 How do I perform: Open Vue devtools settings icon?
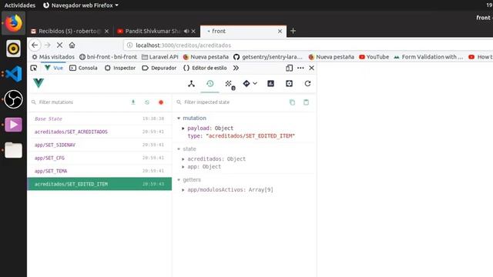tap(290, 84)
